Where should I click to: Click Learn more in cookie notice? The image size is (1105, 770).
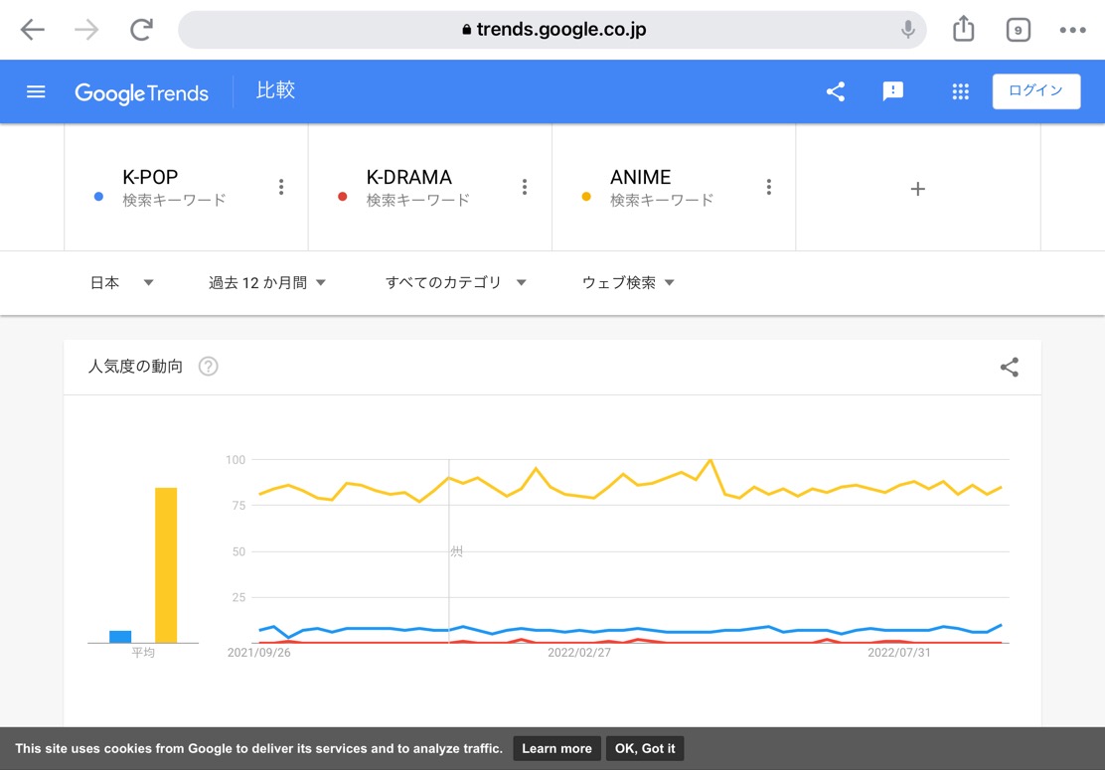pyautogui.click(x=556, y=748)
